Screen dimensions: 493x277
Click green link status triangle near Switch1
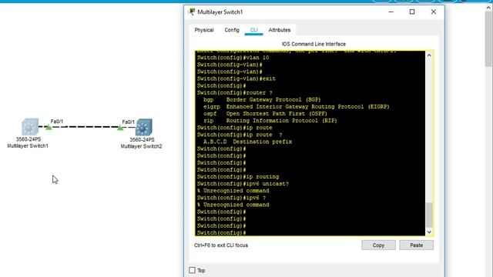tap(49, 127)
